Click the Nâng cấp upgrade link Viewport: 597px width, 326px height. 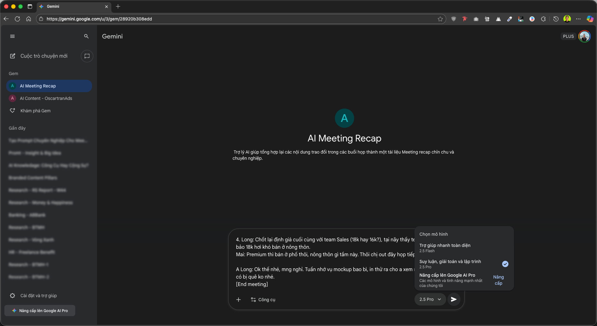coord(498,280)
